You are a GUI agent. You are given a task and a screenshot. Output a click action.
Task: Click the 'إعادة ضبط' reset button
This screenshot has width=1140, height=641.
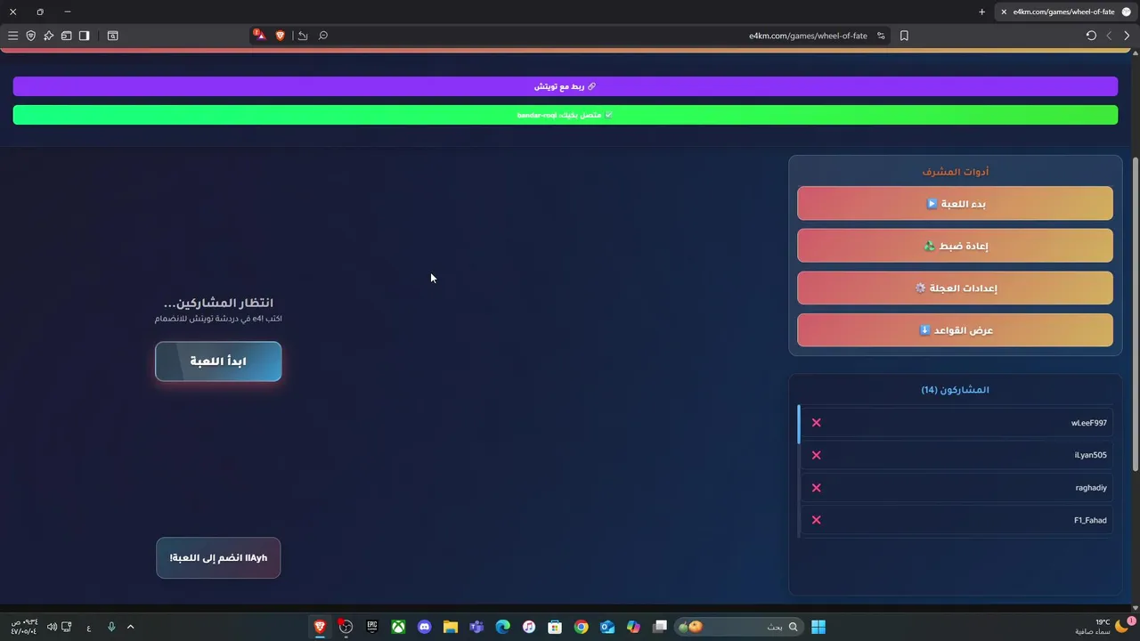[955, 246]
